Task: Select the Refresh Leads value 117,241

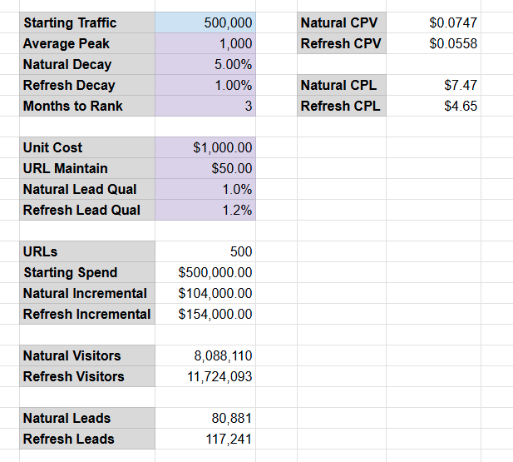Action: pos(205,440)
